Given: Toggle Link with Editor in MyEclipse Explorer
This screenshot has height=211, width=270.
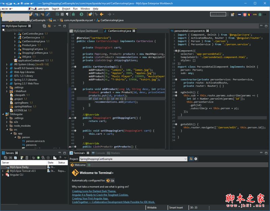Looking at the screenshot, I should (x=49, y=26).
